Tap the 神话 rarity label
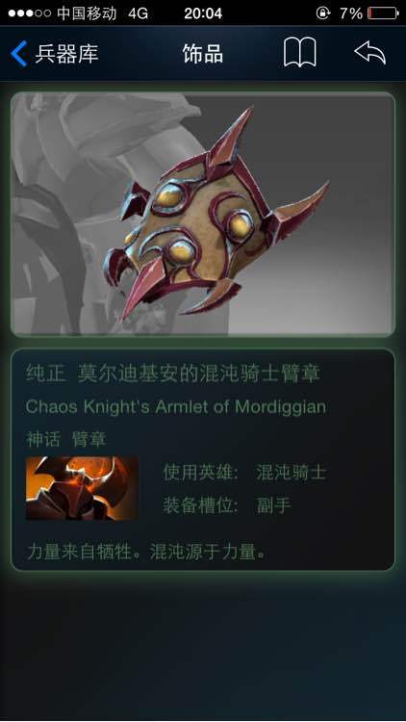The height and width of the screenshot is (722, 406). (42, 439)
